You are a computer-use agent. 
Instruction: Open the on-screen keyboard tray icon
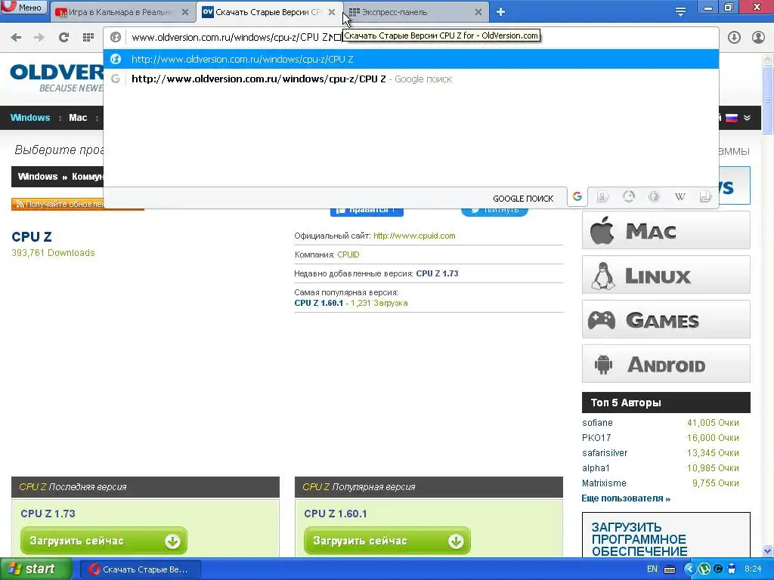(670, 569)
